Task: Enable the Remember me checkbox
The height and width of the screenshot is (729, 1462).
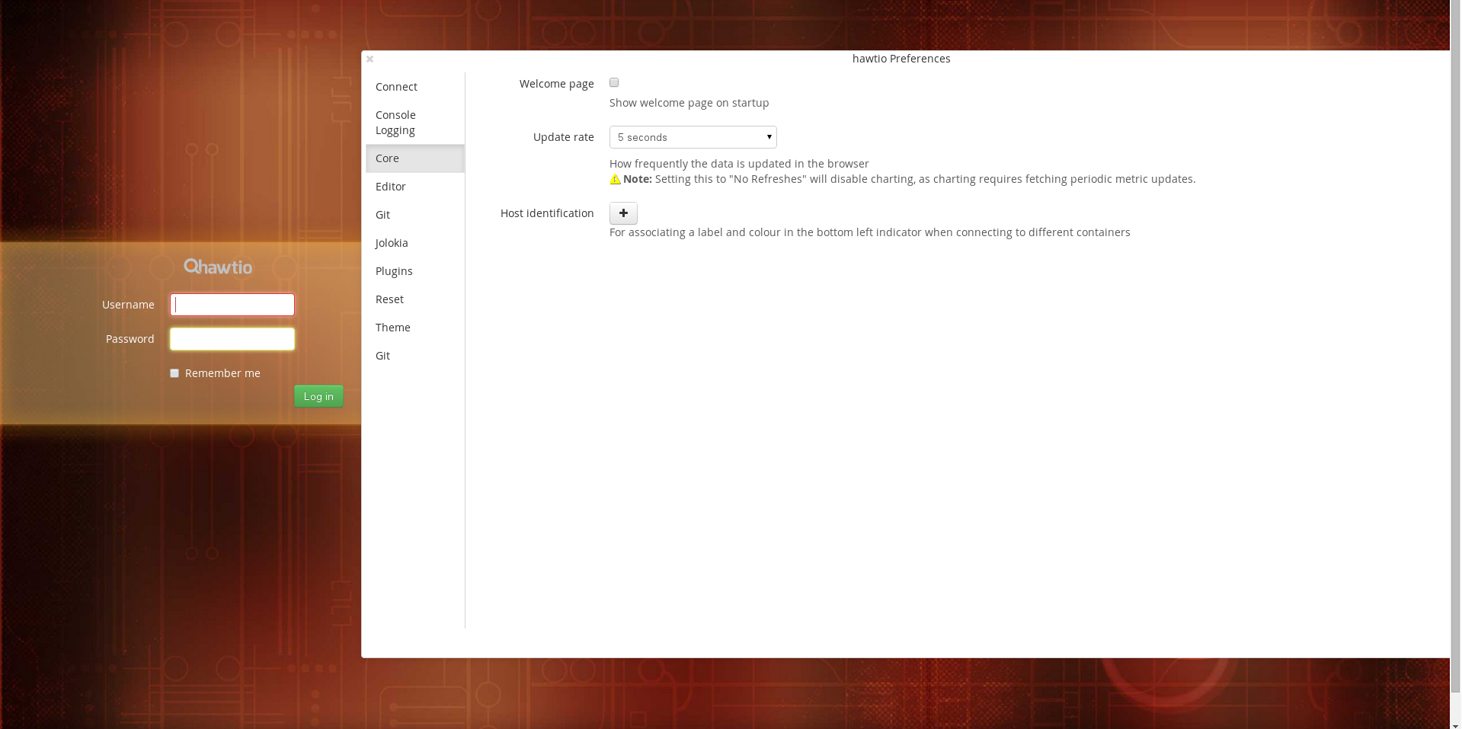Action: point(174,373)
